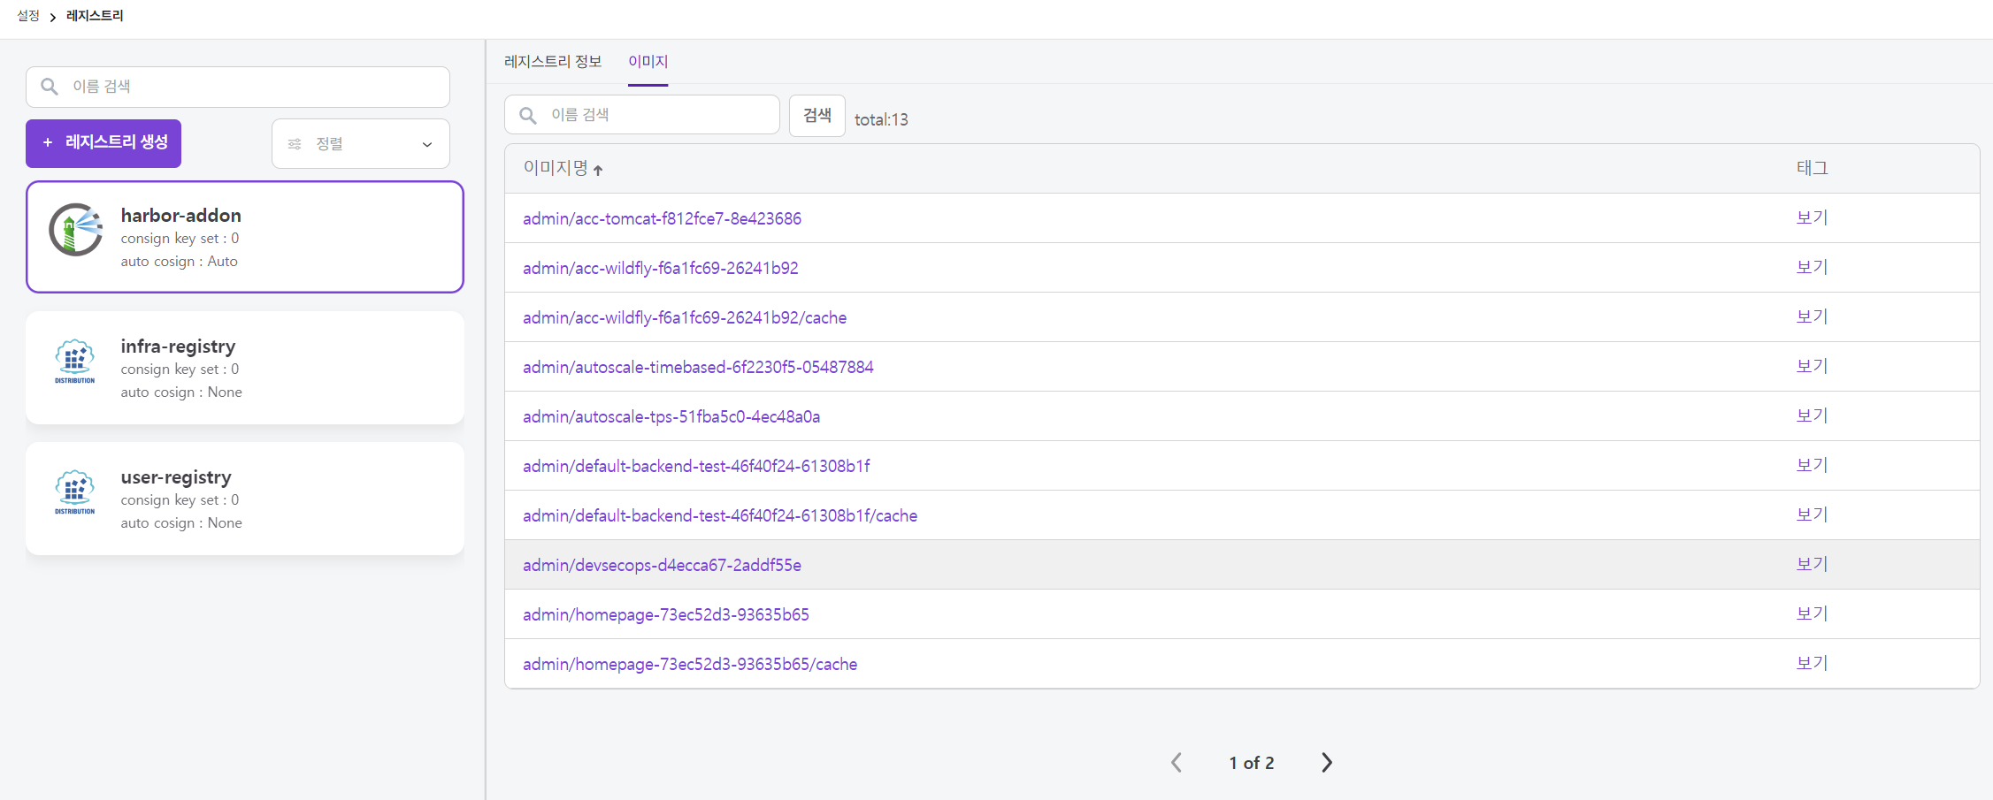Screen dimensions: 1993x800
Task: Click 보기 for autoscale-timebased row
Action: point(1812,366)
